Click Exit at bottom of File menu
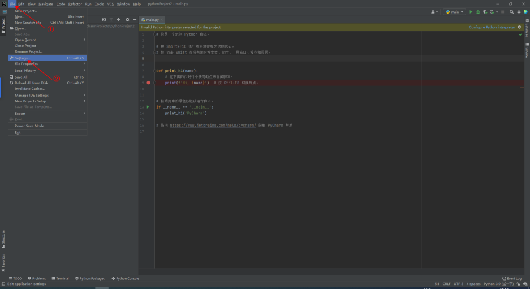Viewport: 530px width, 289px height. coord(48,132)
